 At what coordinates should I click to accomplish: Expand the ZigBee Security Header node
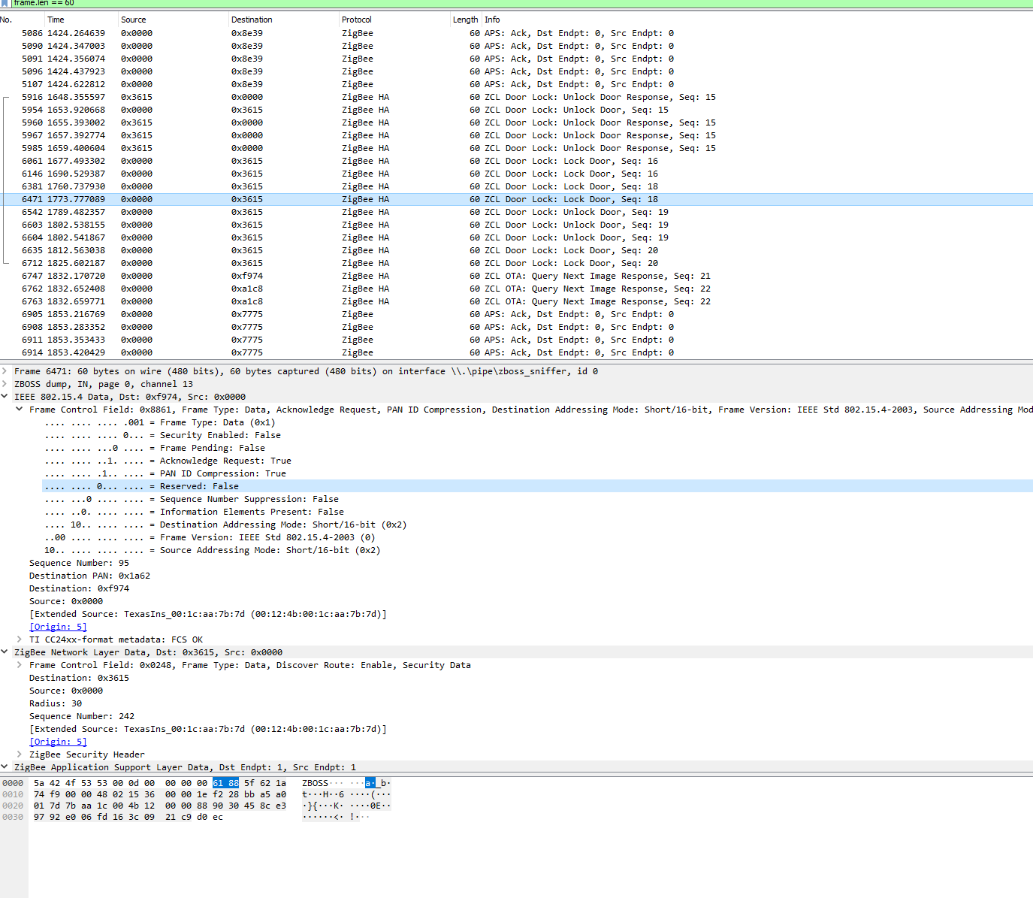19,754
